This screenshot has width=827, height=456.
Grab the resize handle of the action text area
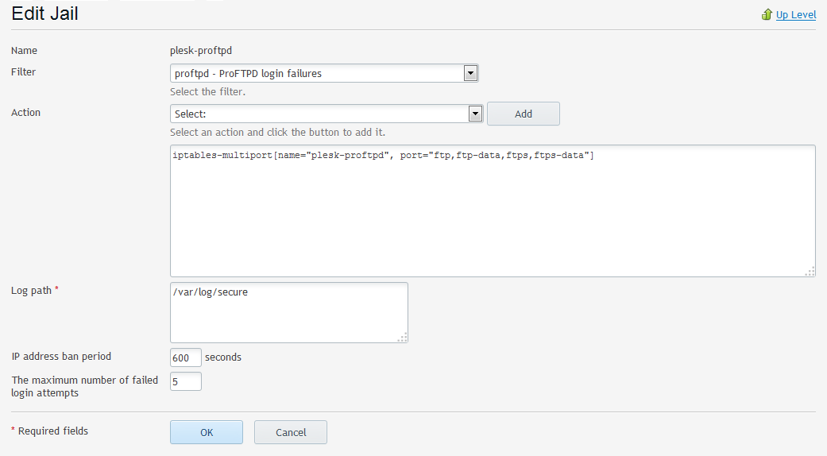(x=810, y=271)
